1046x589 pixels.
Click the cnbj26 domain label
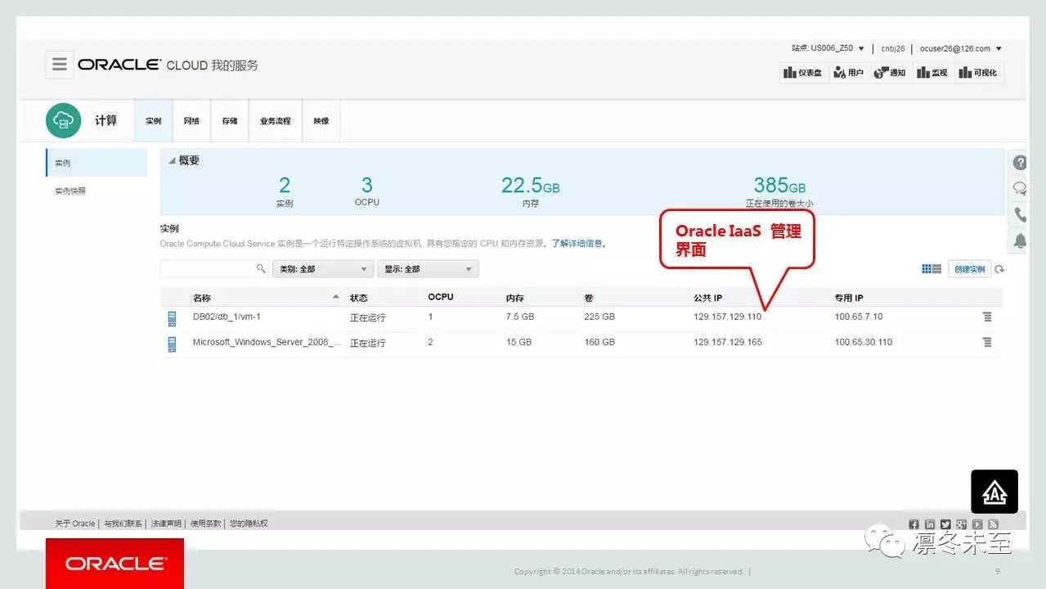[893, 48]
